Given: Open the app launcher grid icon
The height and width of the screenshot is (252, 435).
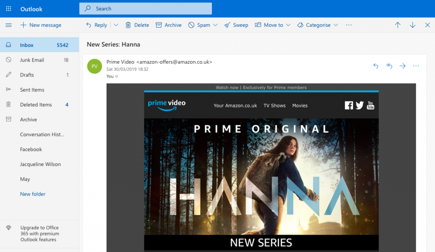Looking at the screenshot, I should coord(8,8).
